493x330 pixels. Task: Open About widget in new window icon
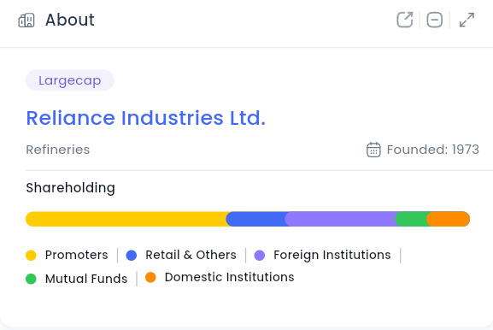(x=405, y=21)
